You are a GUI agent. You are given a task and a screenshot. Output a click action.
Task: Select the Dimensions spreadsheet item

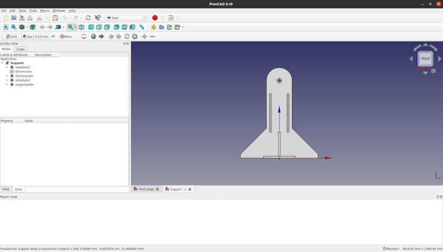tap(24, 71)
